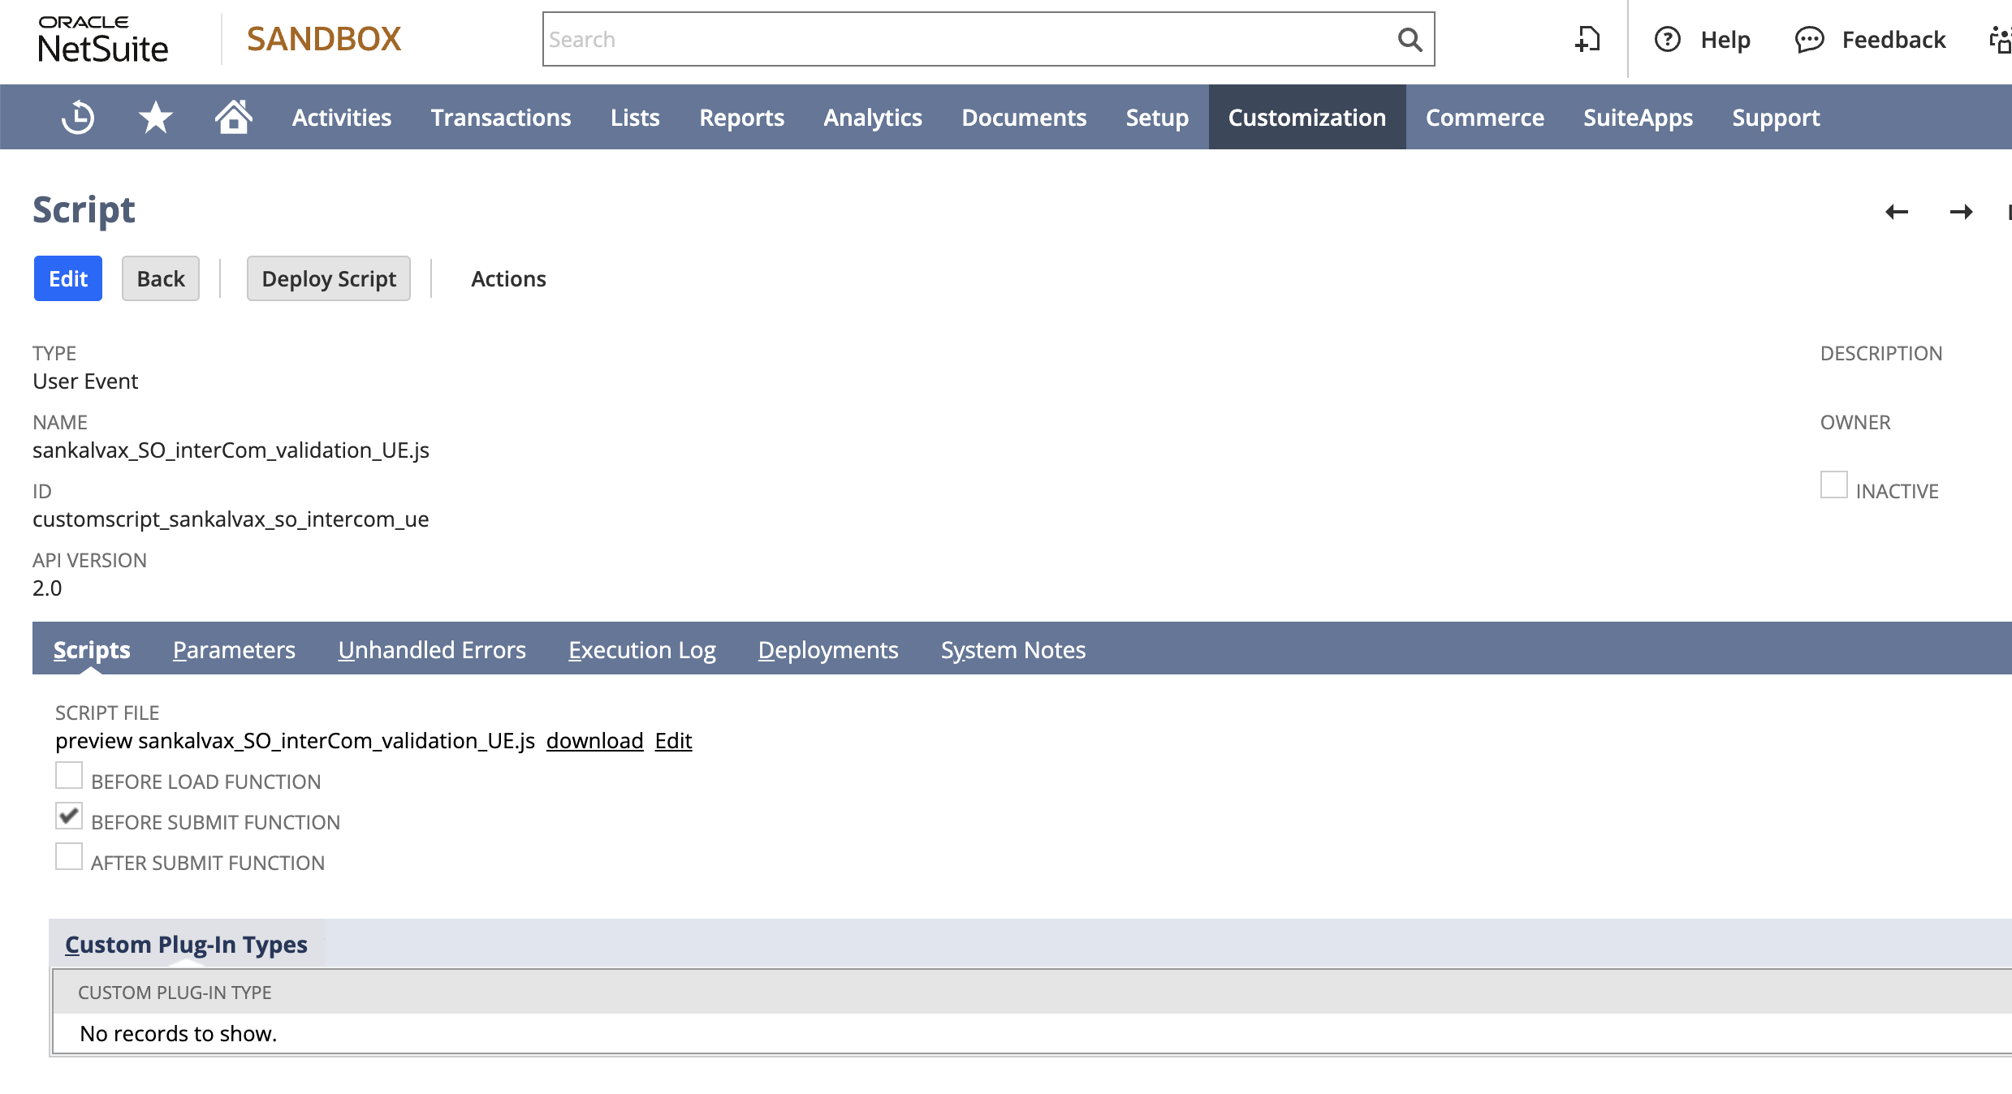
Task: Open the Recent Records history icon
Action: [x=78, y=118]
